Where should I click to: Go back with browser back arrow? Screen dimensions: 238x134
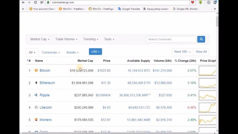coord(23,3)
